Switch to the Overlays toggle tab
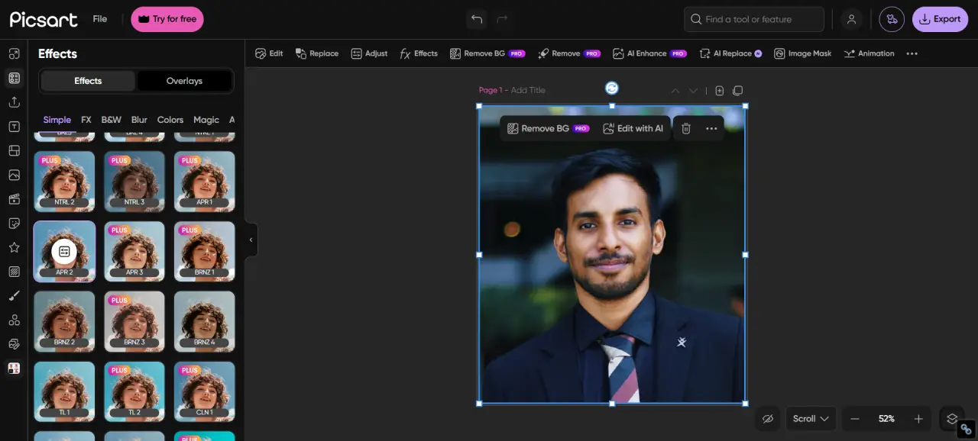 pyautogui.click(x=184, y=81)
